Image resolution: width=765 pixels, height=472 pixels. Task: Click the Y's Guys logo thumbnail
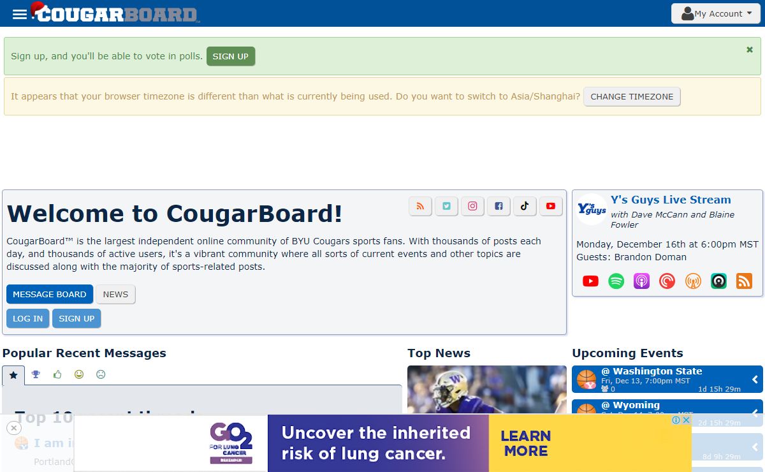click(592, 209)
